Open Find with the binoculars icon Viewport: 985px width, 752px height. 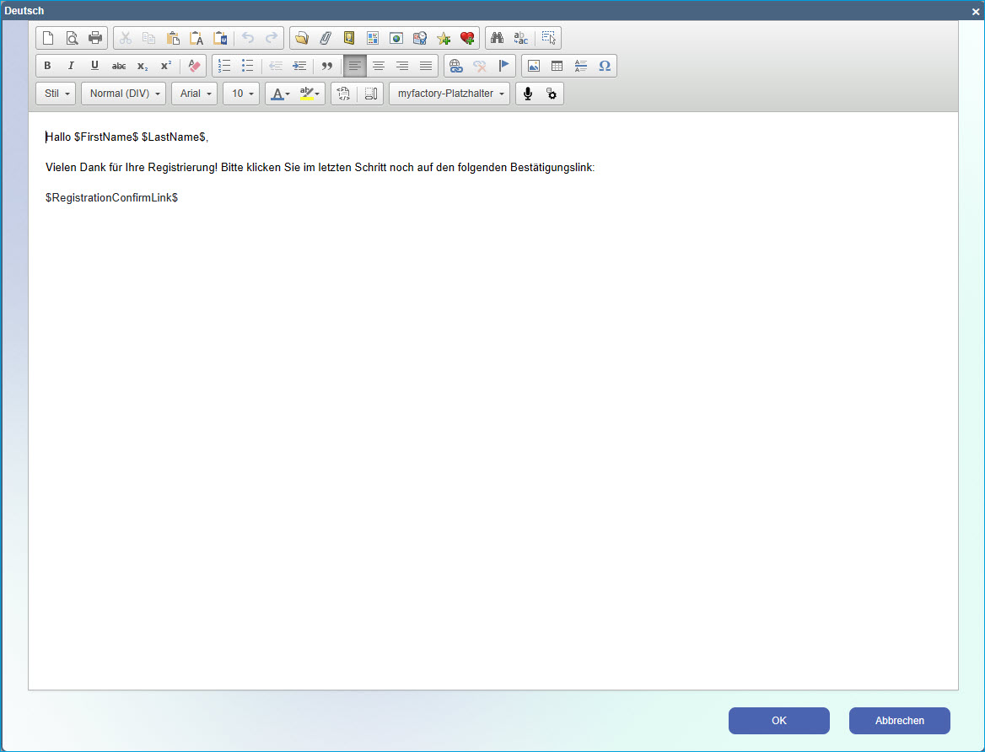(x=498, y=38)
